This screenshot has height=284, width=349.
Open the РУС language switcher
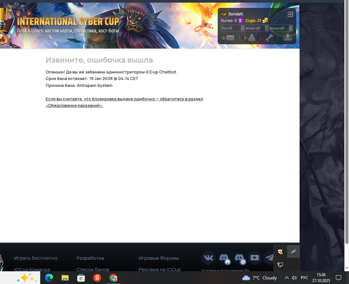coord(304,278)
